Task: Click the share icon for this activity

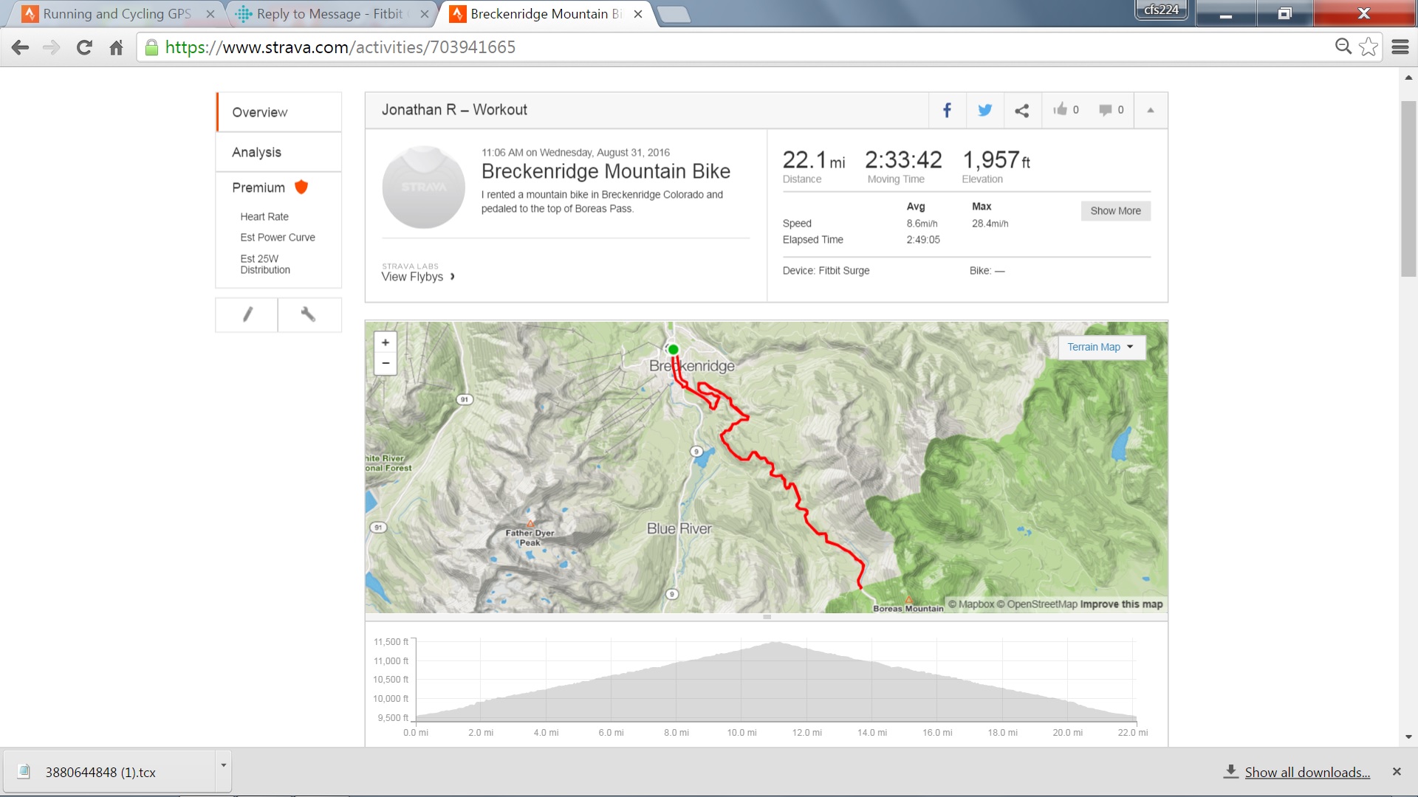Action: (x=1021, y=110)
